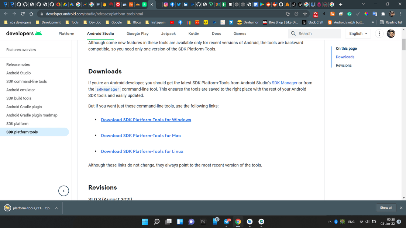Open Telegram from the taskbar
Viewport: 406px width, 228px height.
coord(227,221)
